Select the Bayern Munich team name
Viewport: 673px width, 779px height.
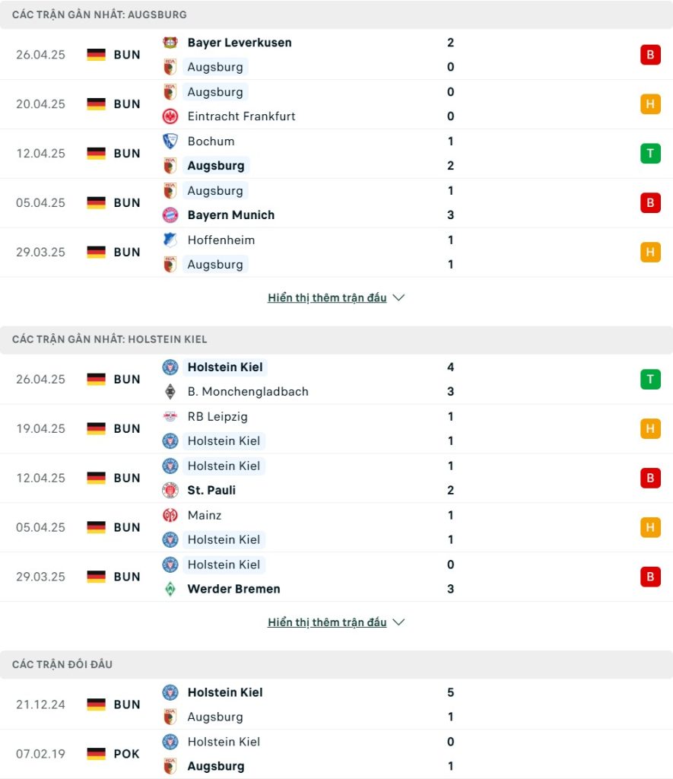click(231, 215)
